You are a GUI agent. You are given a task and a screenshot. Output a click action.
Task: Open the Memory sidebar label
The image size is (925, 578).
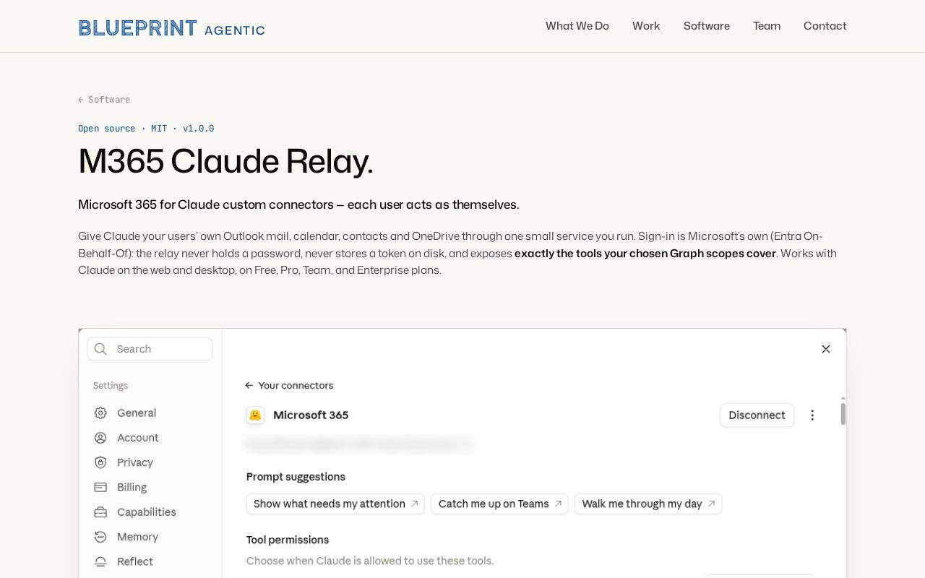click(x=138, y=537)
